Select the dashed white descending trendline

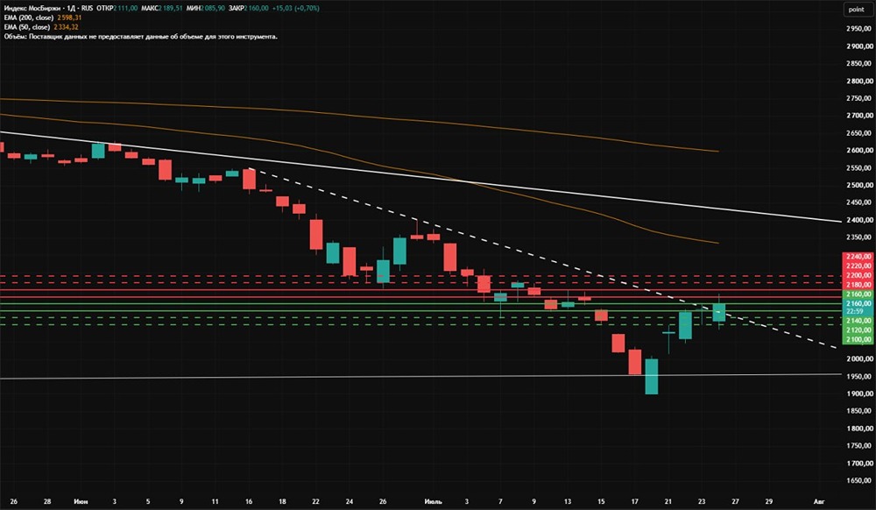click(545, 259)
